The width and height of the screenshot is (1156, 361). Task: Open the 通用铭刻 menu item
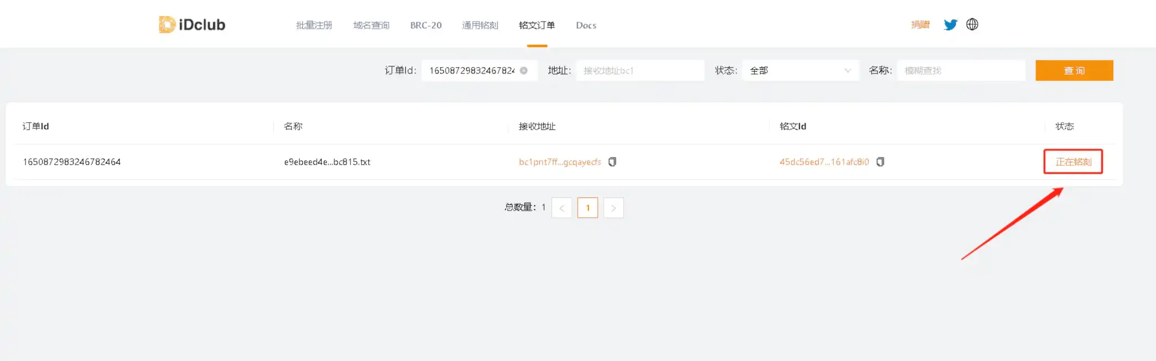tap(480, 25)
